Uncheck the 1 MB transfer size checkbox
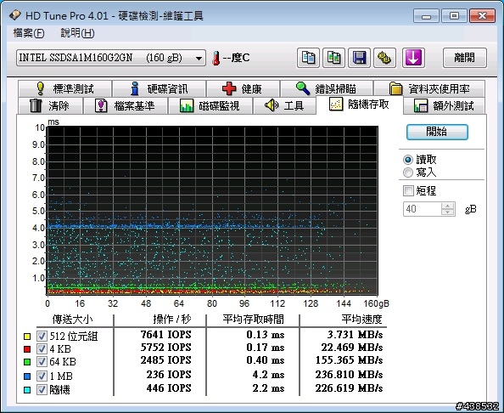This screenshot has width=504, height=413. [42, 376]
